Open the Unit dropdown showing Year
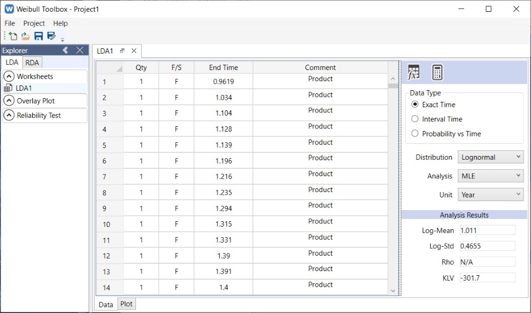 click(491, 195)
